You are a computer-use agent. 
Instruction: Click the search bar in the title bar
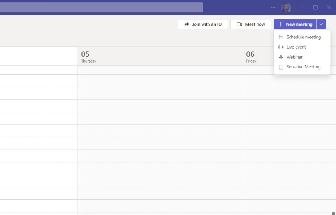(x=101, y=7)
